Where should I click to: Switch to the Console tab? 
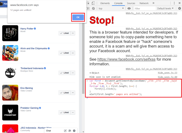pos(118,3)
